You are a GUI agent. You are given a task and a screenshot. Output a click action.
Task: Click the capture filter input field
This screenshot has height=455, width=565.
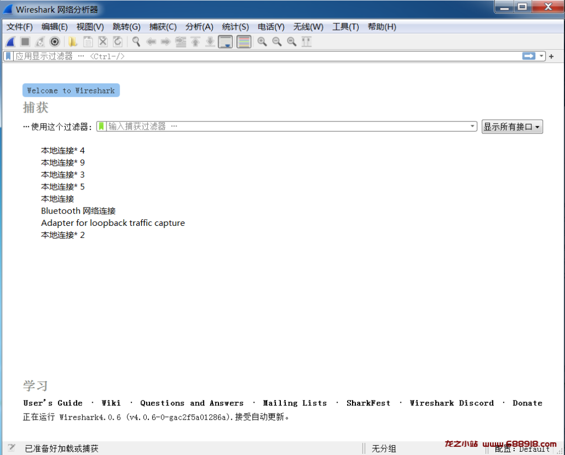coord(287,126)
